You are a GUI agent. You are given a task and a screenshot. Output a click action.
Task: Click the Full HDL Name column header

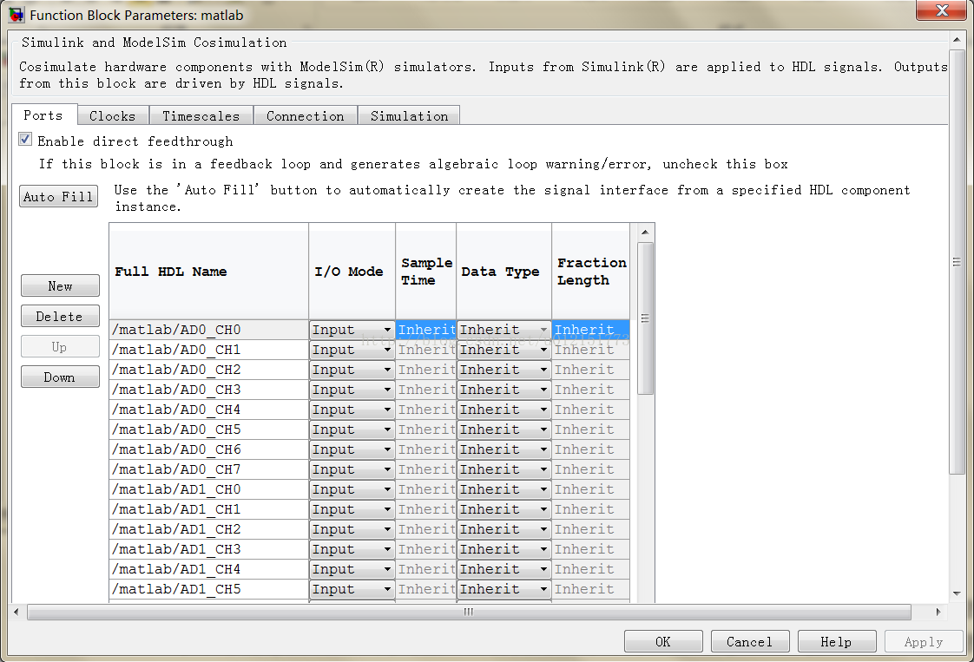208,272
